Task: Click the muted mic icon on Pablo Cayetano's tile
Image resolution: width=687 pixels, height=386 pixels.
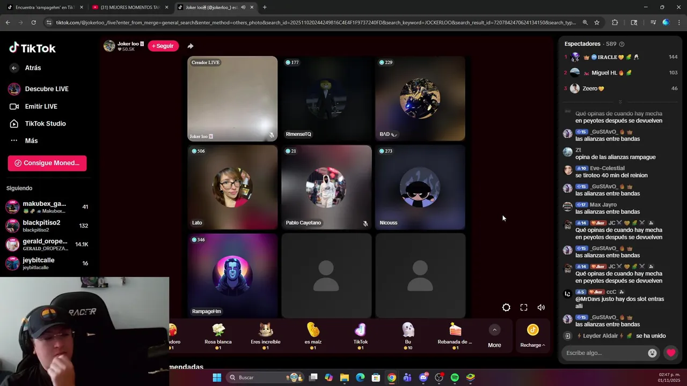Action: 366,224
